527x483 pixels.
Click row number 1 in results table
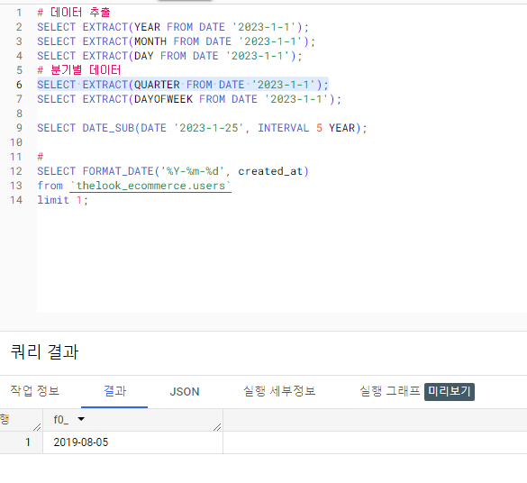(x=28, y=442)
